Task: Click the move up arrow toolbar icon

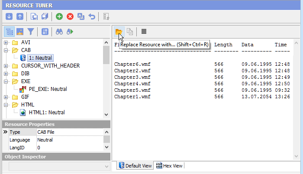Action: tap(20, 16)
